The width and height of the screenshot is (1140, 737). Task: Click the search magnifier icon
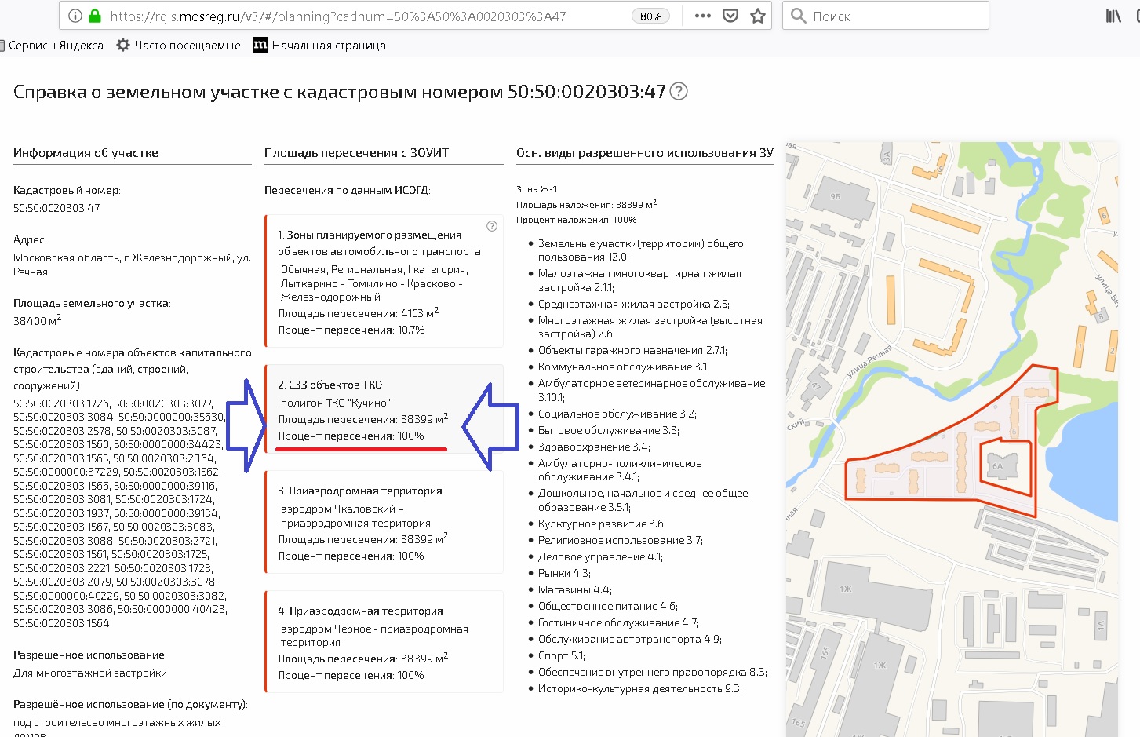click(799, 16)
